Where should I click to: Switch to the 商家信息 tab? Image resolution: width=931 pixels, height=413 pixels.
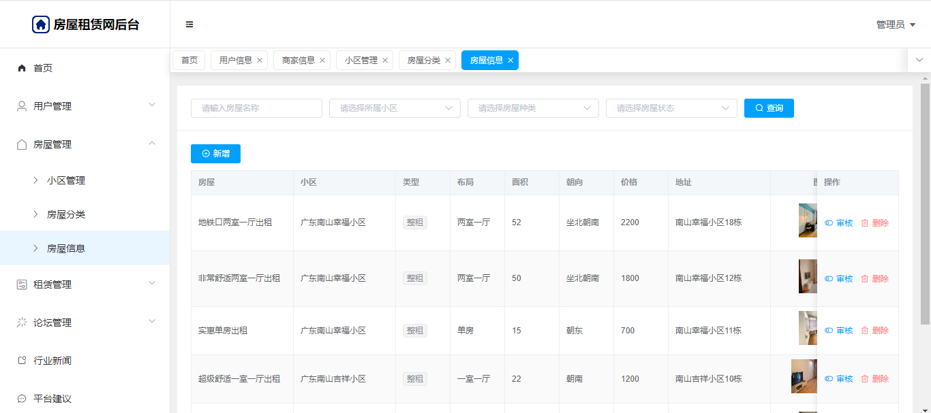299,61
